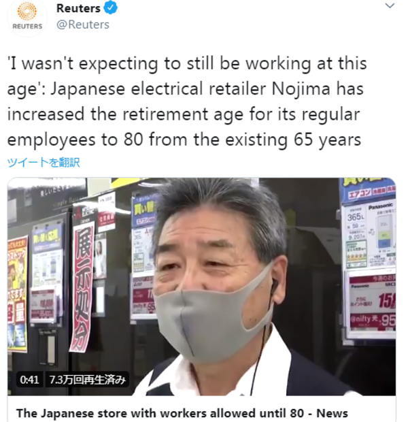Click the 'retirement age' line of tweet text
Screen dimensions: 408x422
click(x=184, y=114)
